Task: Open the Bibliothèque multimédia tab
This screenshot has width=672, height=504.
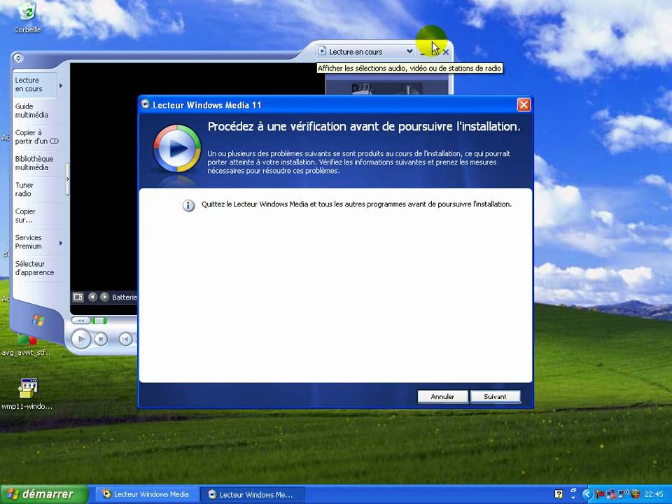Action: coord(34,163)
